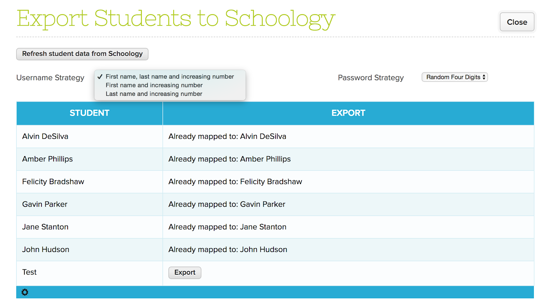
Task: Click the EXPORT column header
Action: [348, 113]
